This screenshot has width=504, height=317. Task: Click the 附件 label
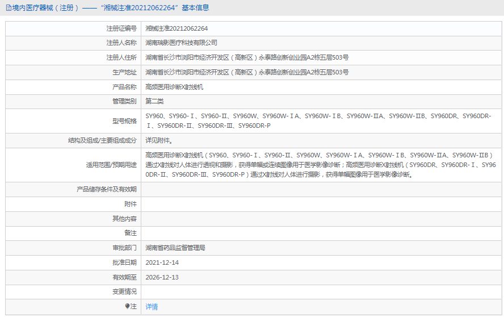click(131, 204)
